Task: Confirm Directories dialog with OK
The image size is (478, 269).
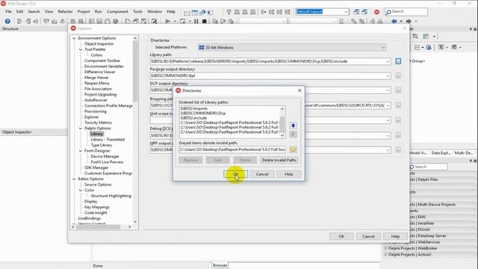Action: click(x=236, y=174)
